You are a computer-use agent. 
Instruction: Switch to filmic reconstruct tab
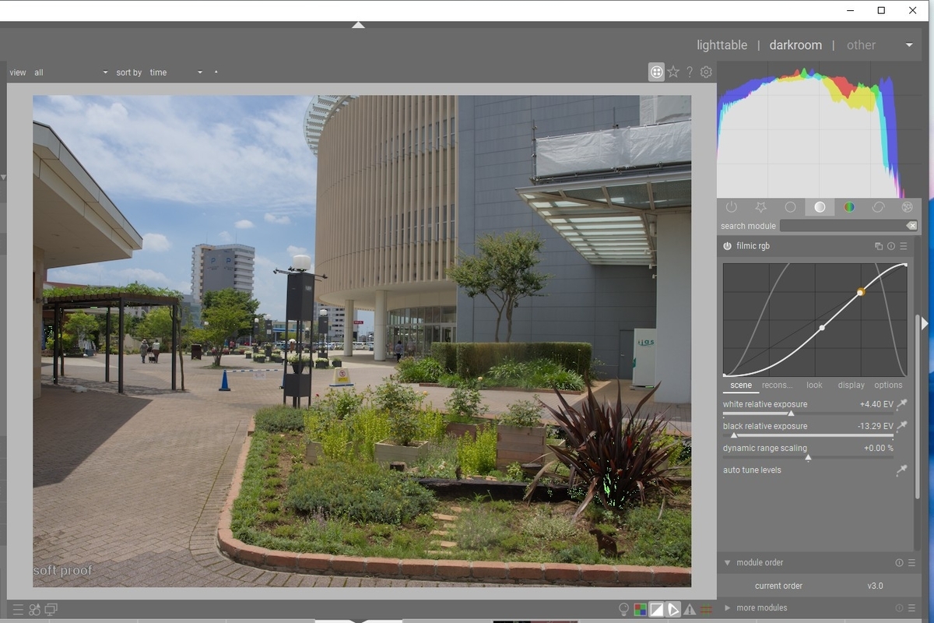pos(777,385)
